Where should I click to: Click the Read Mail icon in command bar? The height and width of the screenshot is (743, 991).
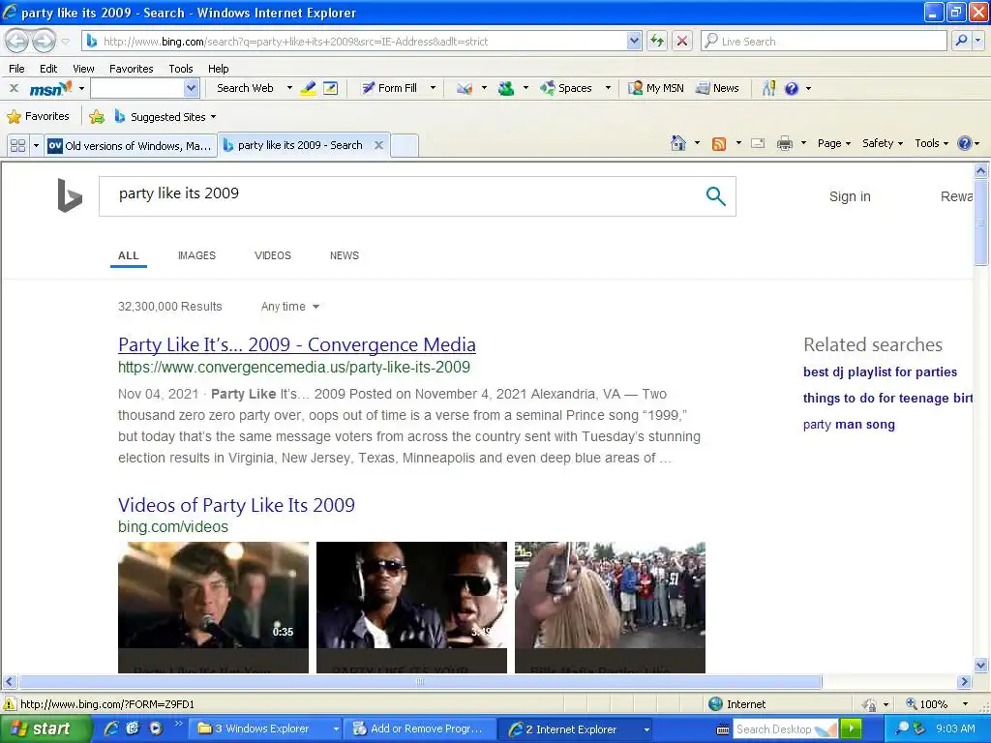coord(758,143)
